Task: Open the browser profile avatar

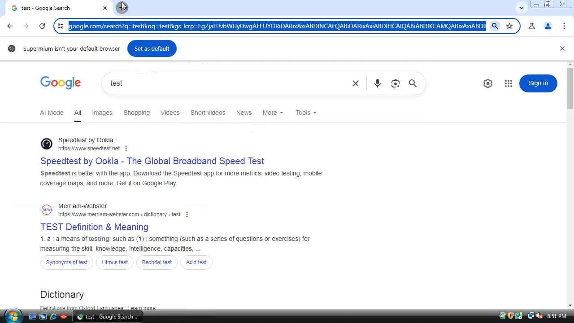Action: [548, 26]
